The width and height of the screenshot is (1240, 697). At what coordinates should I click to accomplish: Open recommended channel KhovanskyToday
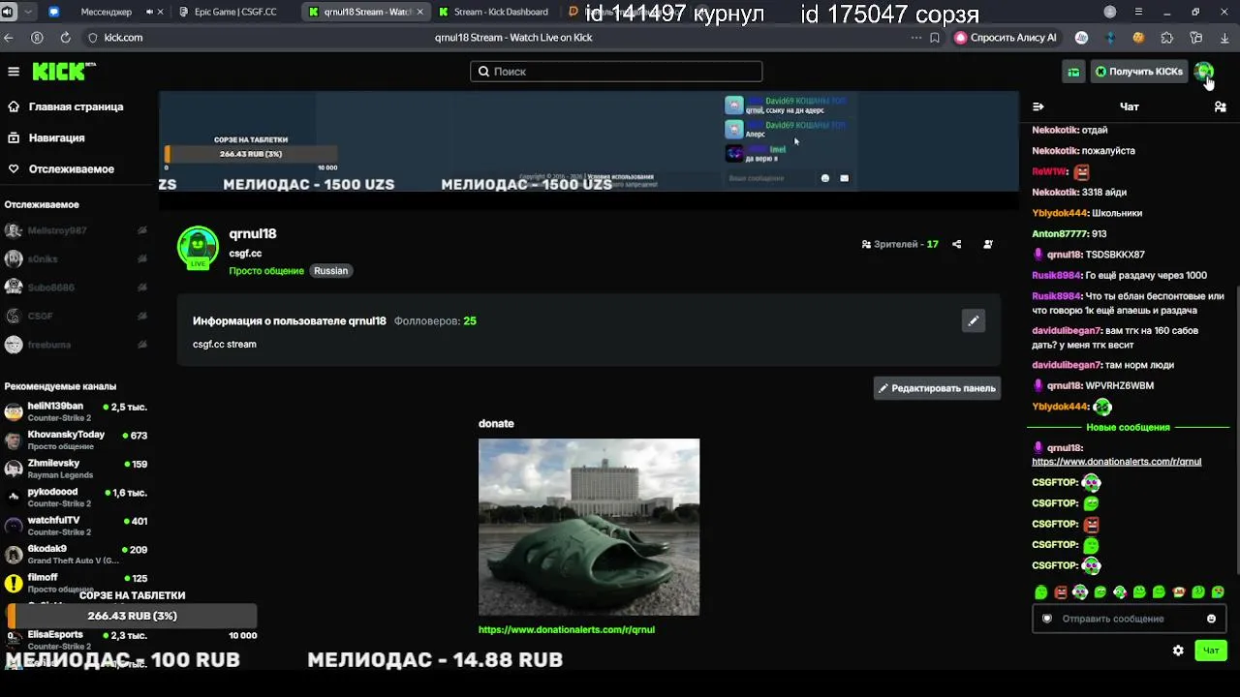(77, 440)
